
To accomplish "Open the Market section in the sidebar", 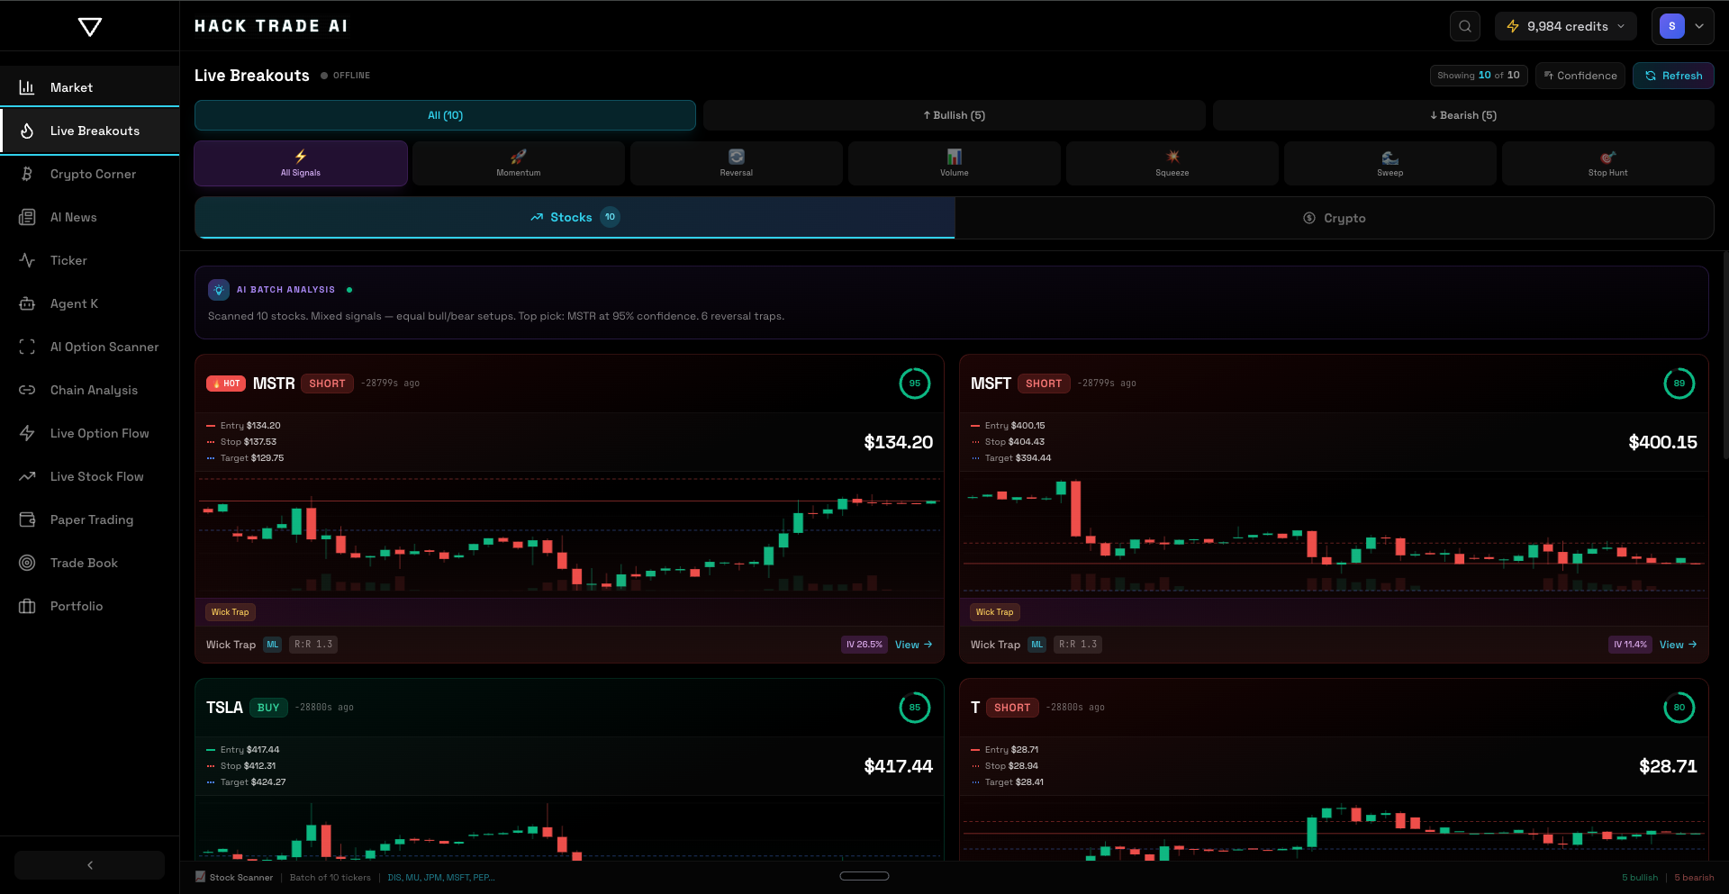I will pyautogui.click(x=72, y=87).
